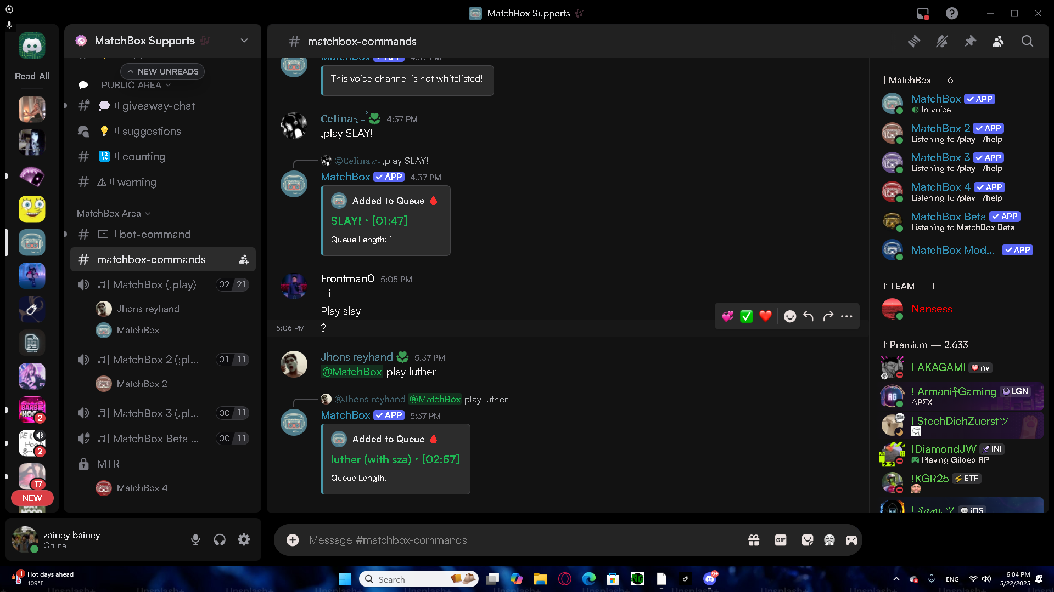The width and height of the screenshot is (1054, 592).
Task: Toggle the member list panel
Action: pyautogui.click(x=999, y=41)
